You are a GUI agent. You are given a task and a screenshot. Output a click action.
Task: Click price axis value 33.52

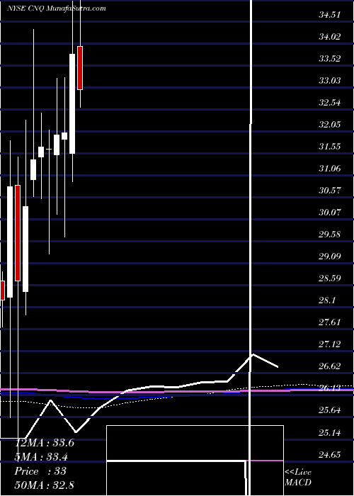pyautogui.click(x=329, y=59)
